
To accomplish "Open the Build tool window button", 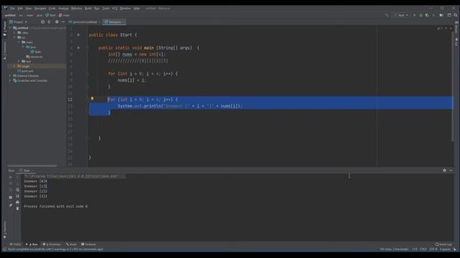I will tap(71, 244).
